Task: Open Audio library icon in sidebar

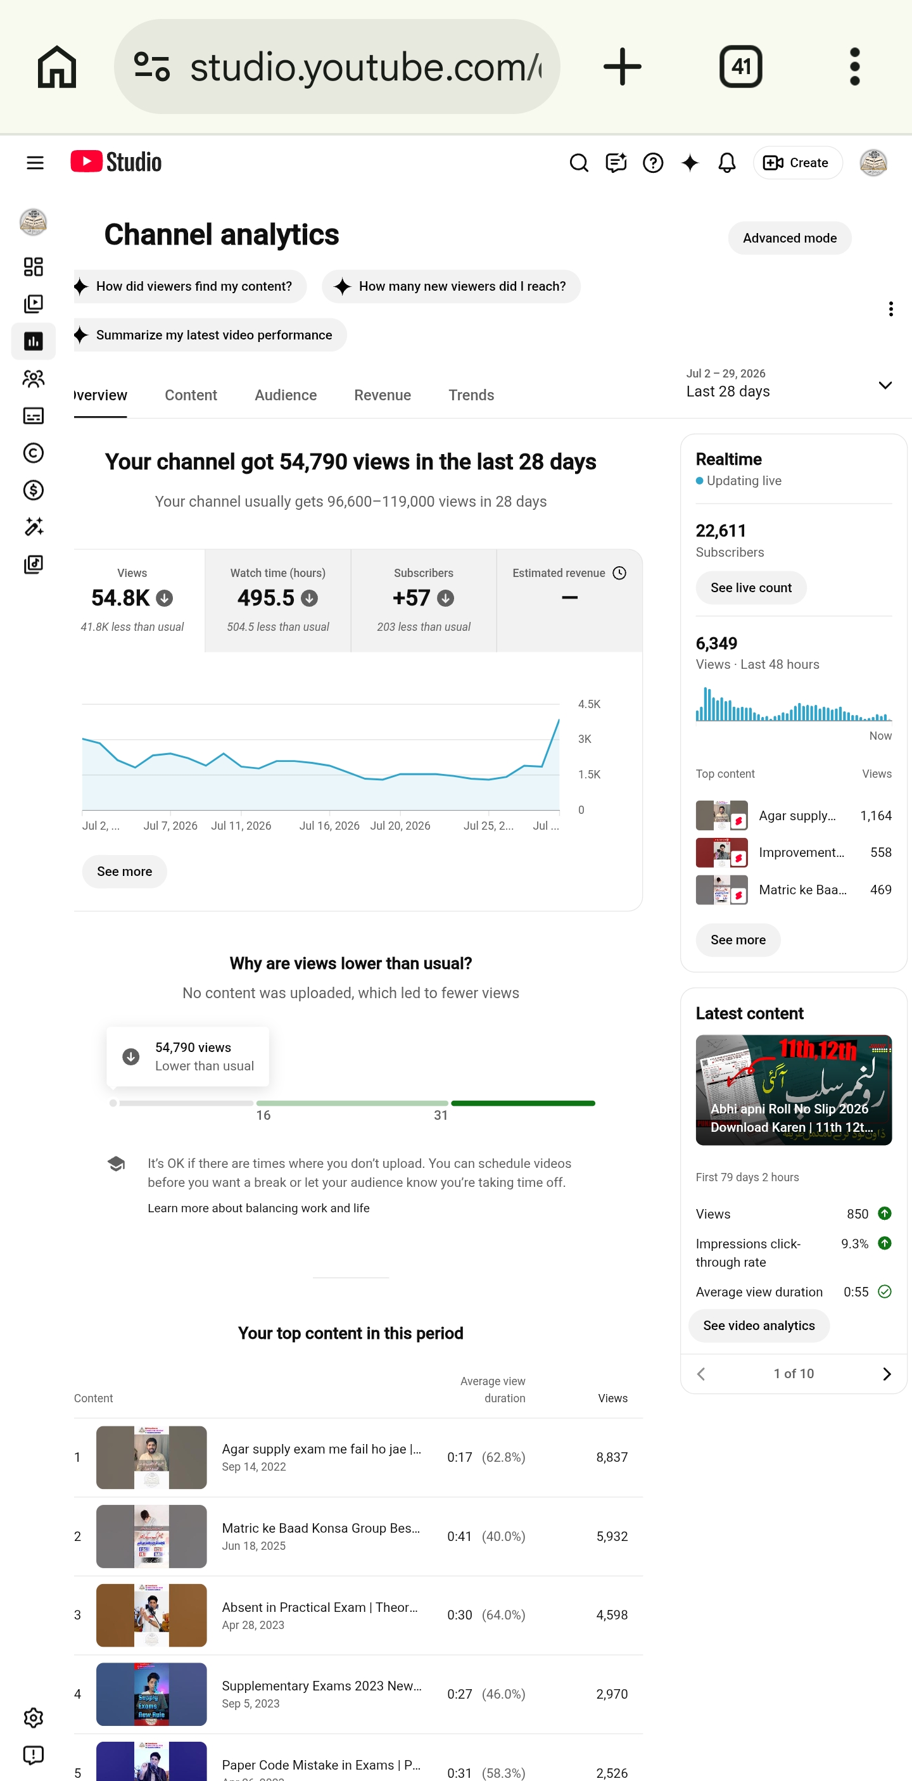Action: [x=33, y=564]
